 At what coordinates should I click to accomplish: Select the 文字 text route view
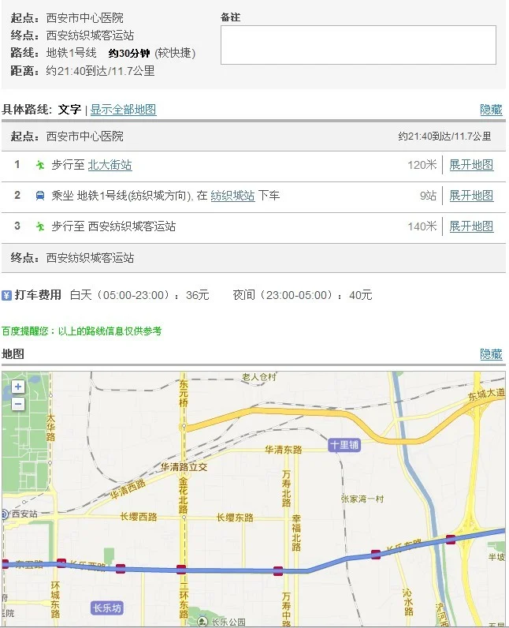(69, 110)
